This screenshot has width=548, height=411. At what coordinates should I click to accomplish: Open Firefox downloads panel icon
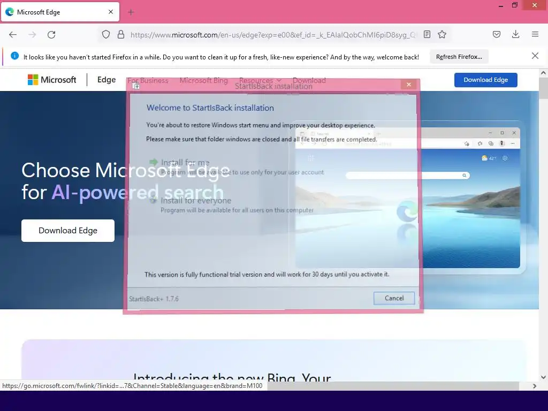coord(515,34)
